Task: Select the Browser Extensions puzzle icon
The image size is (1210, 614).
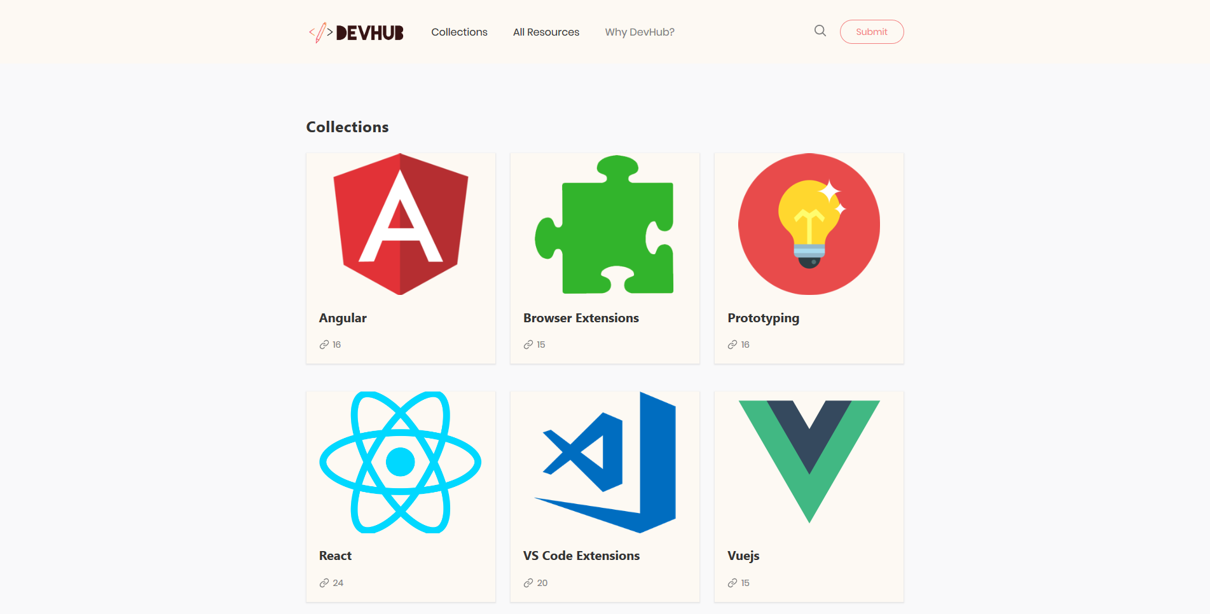Action: pyautogui.click(x=605, y=226)
